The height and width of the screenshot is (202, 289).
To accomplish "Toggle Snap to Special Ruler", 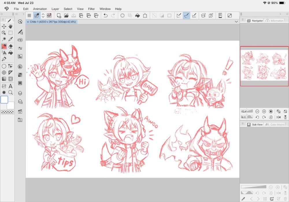I will [x=186, y=16].
